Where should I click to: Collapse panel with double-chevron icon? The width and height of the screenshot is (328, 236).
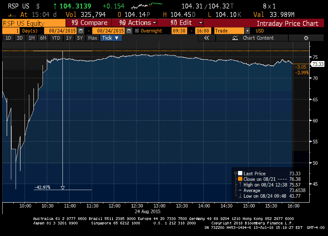tap(206, 38)
